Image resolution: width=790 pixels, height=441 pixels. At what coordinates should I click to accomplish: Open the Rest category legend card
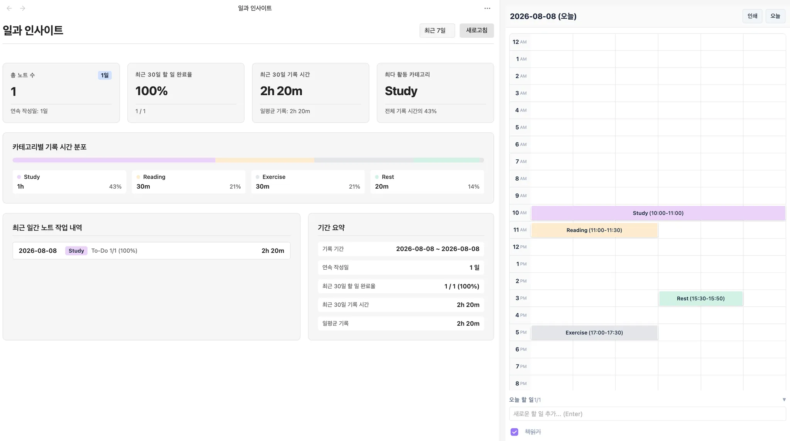pyautogui.click(x=427, y=182)
